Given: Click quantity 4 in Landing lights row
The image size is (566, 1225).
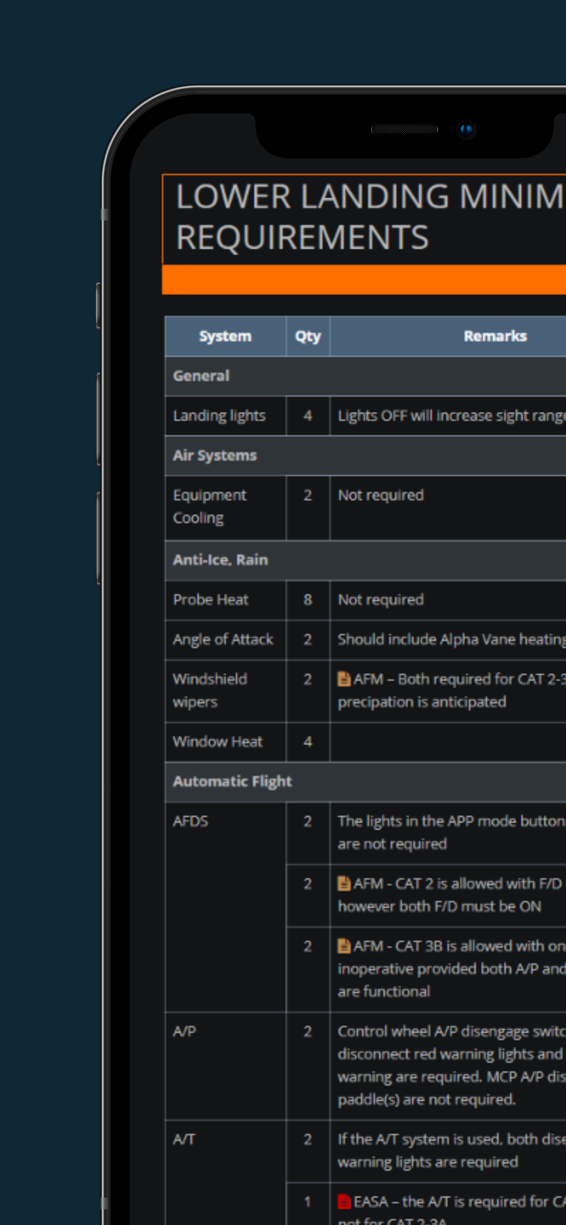Looking at the screenshot, I should coord(308,416).
